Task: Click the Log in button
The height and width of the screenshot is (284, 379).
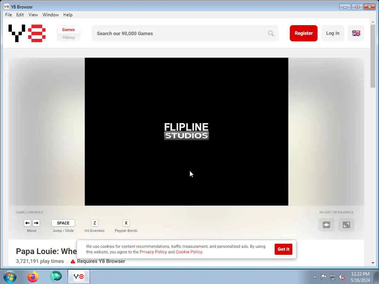Action: pyautogui.click(x=333, y=33)
